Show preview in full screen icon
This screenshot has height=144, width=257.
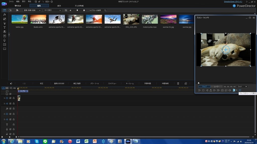coord(240,90)
